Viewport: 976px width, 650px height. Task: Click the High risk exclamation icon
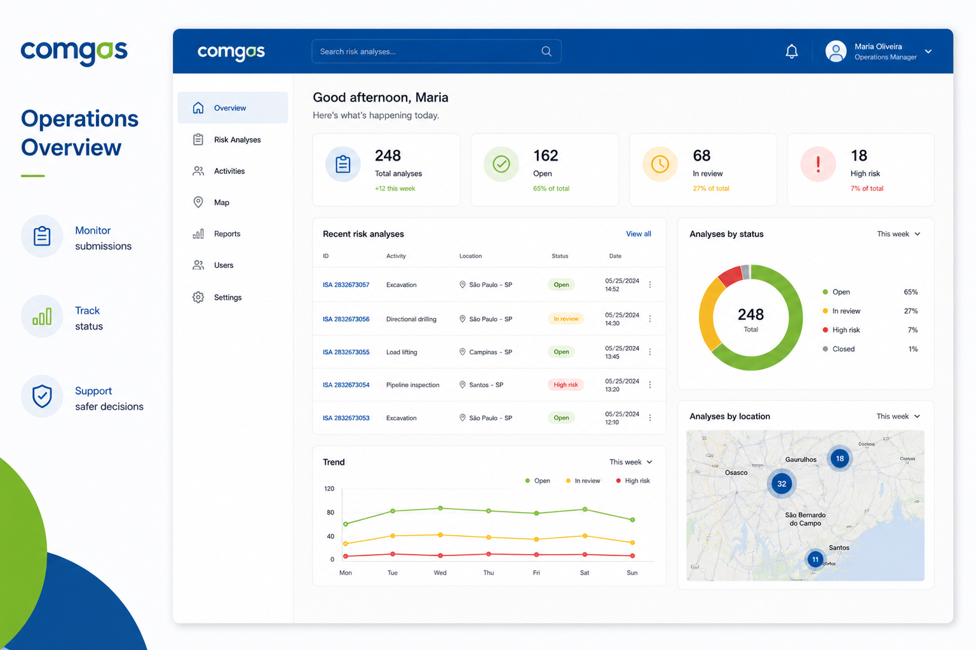tap(818, 164)
